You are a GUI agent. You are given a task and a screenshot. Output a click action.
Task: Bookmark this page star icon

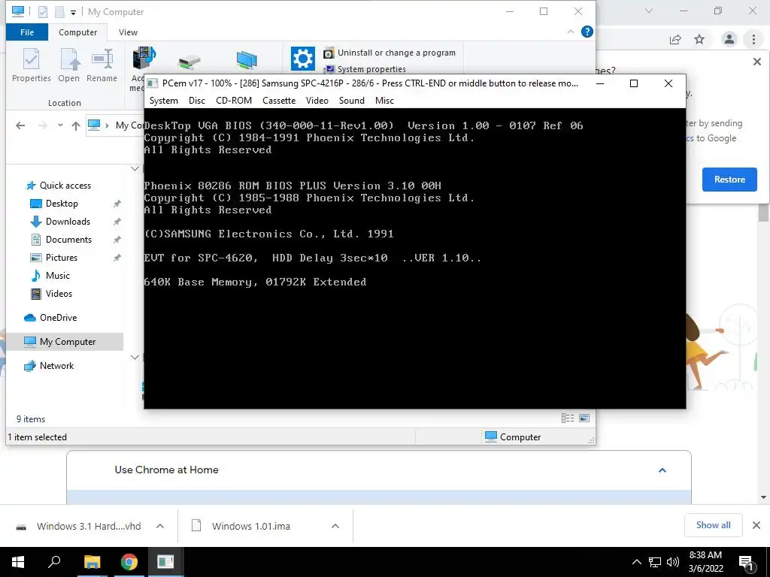tap(699, 39)
